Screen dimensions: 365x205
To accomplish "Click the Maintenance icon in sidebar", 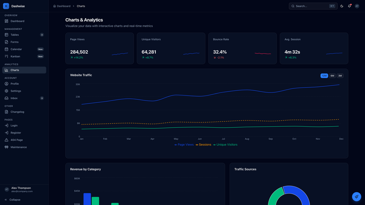I will [x=6, y=147].
